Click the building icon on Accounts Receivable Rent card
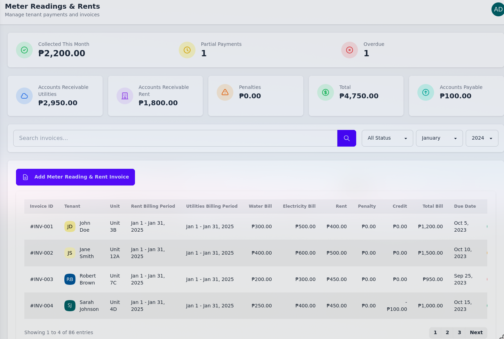 pos(125,96)
